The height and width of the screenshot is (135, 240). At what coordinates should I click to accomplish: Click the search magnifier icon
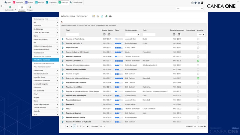click(x=202, y=9)
